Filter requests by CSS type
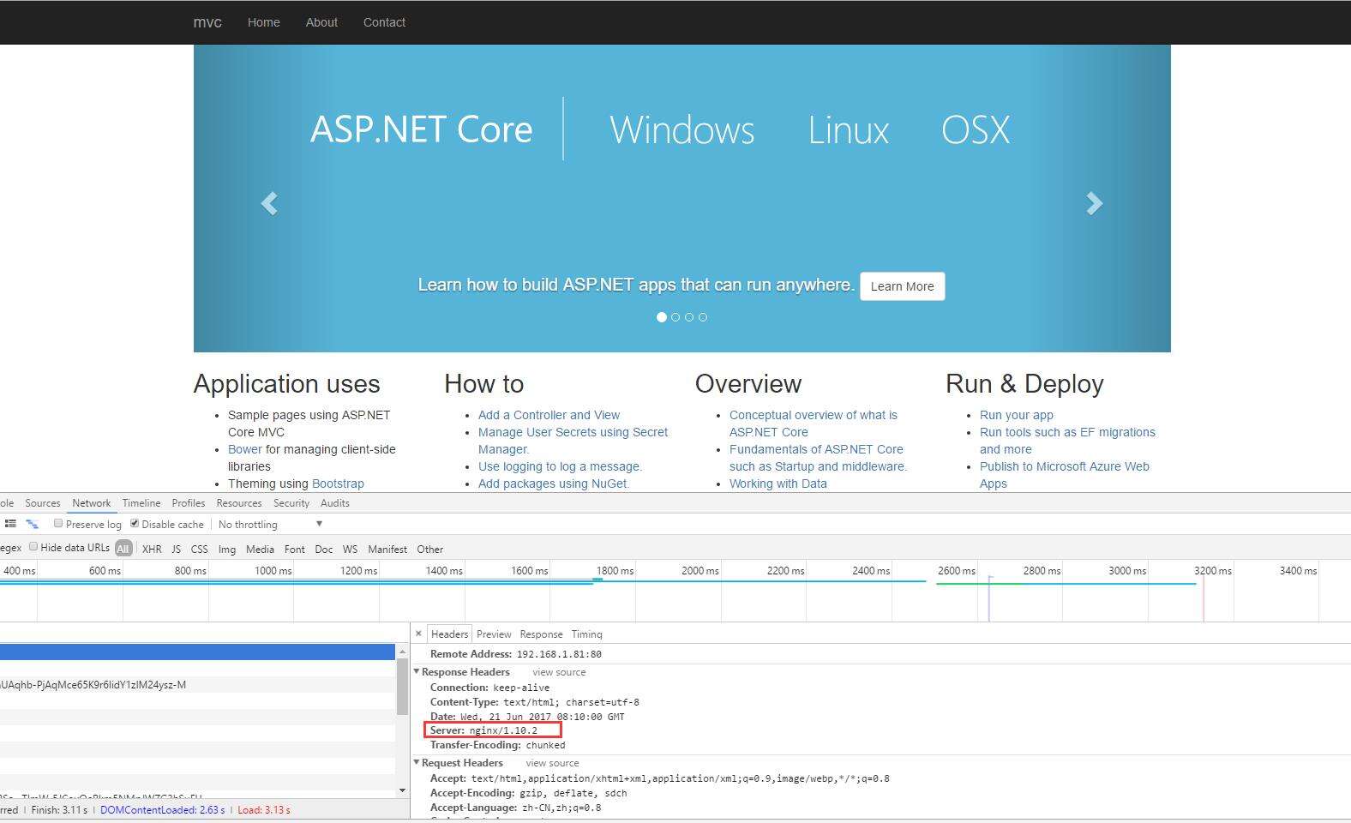 (x=199, y=549)
